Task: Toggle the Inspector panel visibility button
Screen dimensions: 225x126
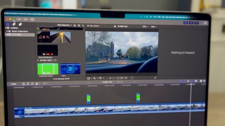Action: (x=197, y=23)
